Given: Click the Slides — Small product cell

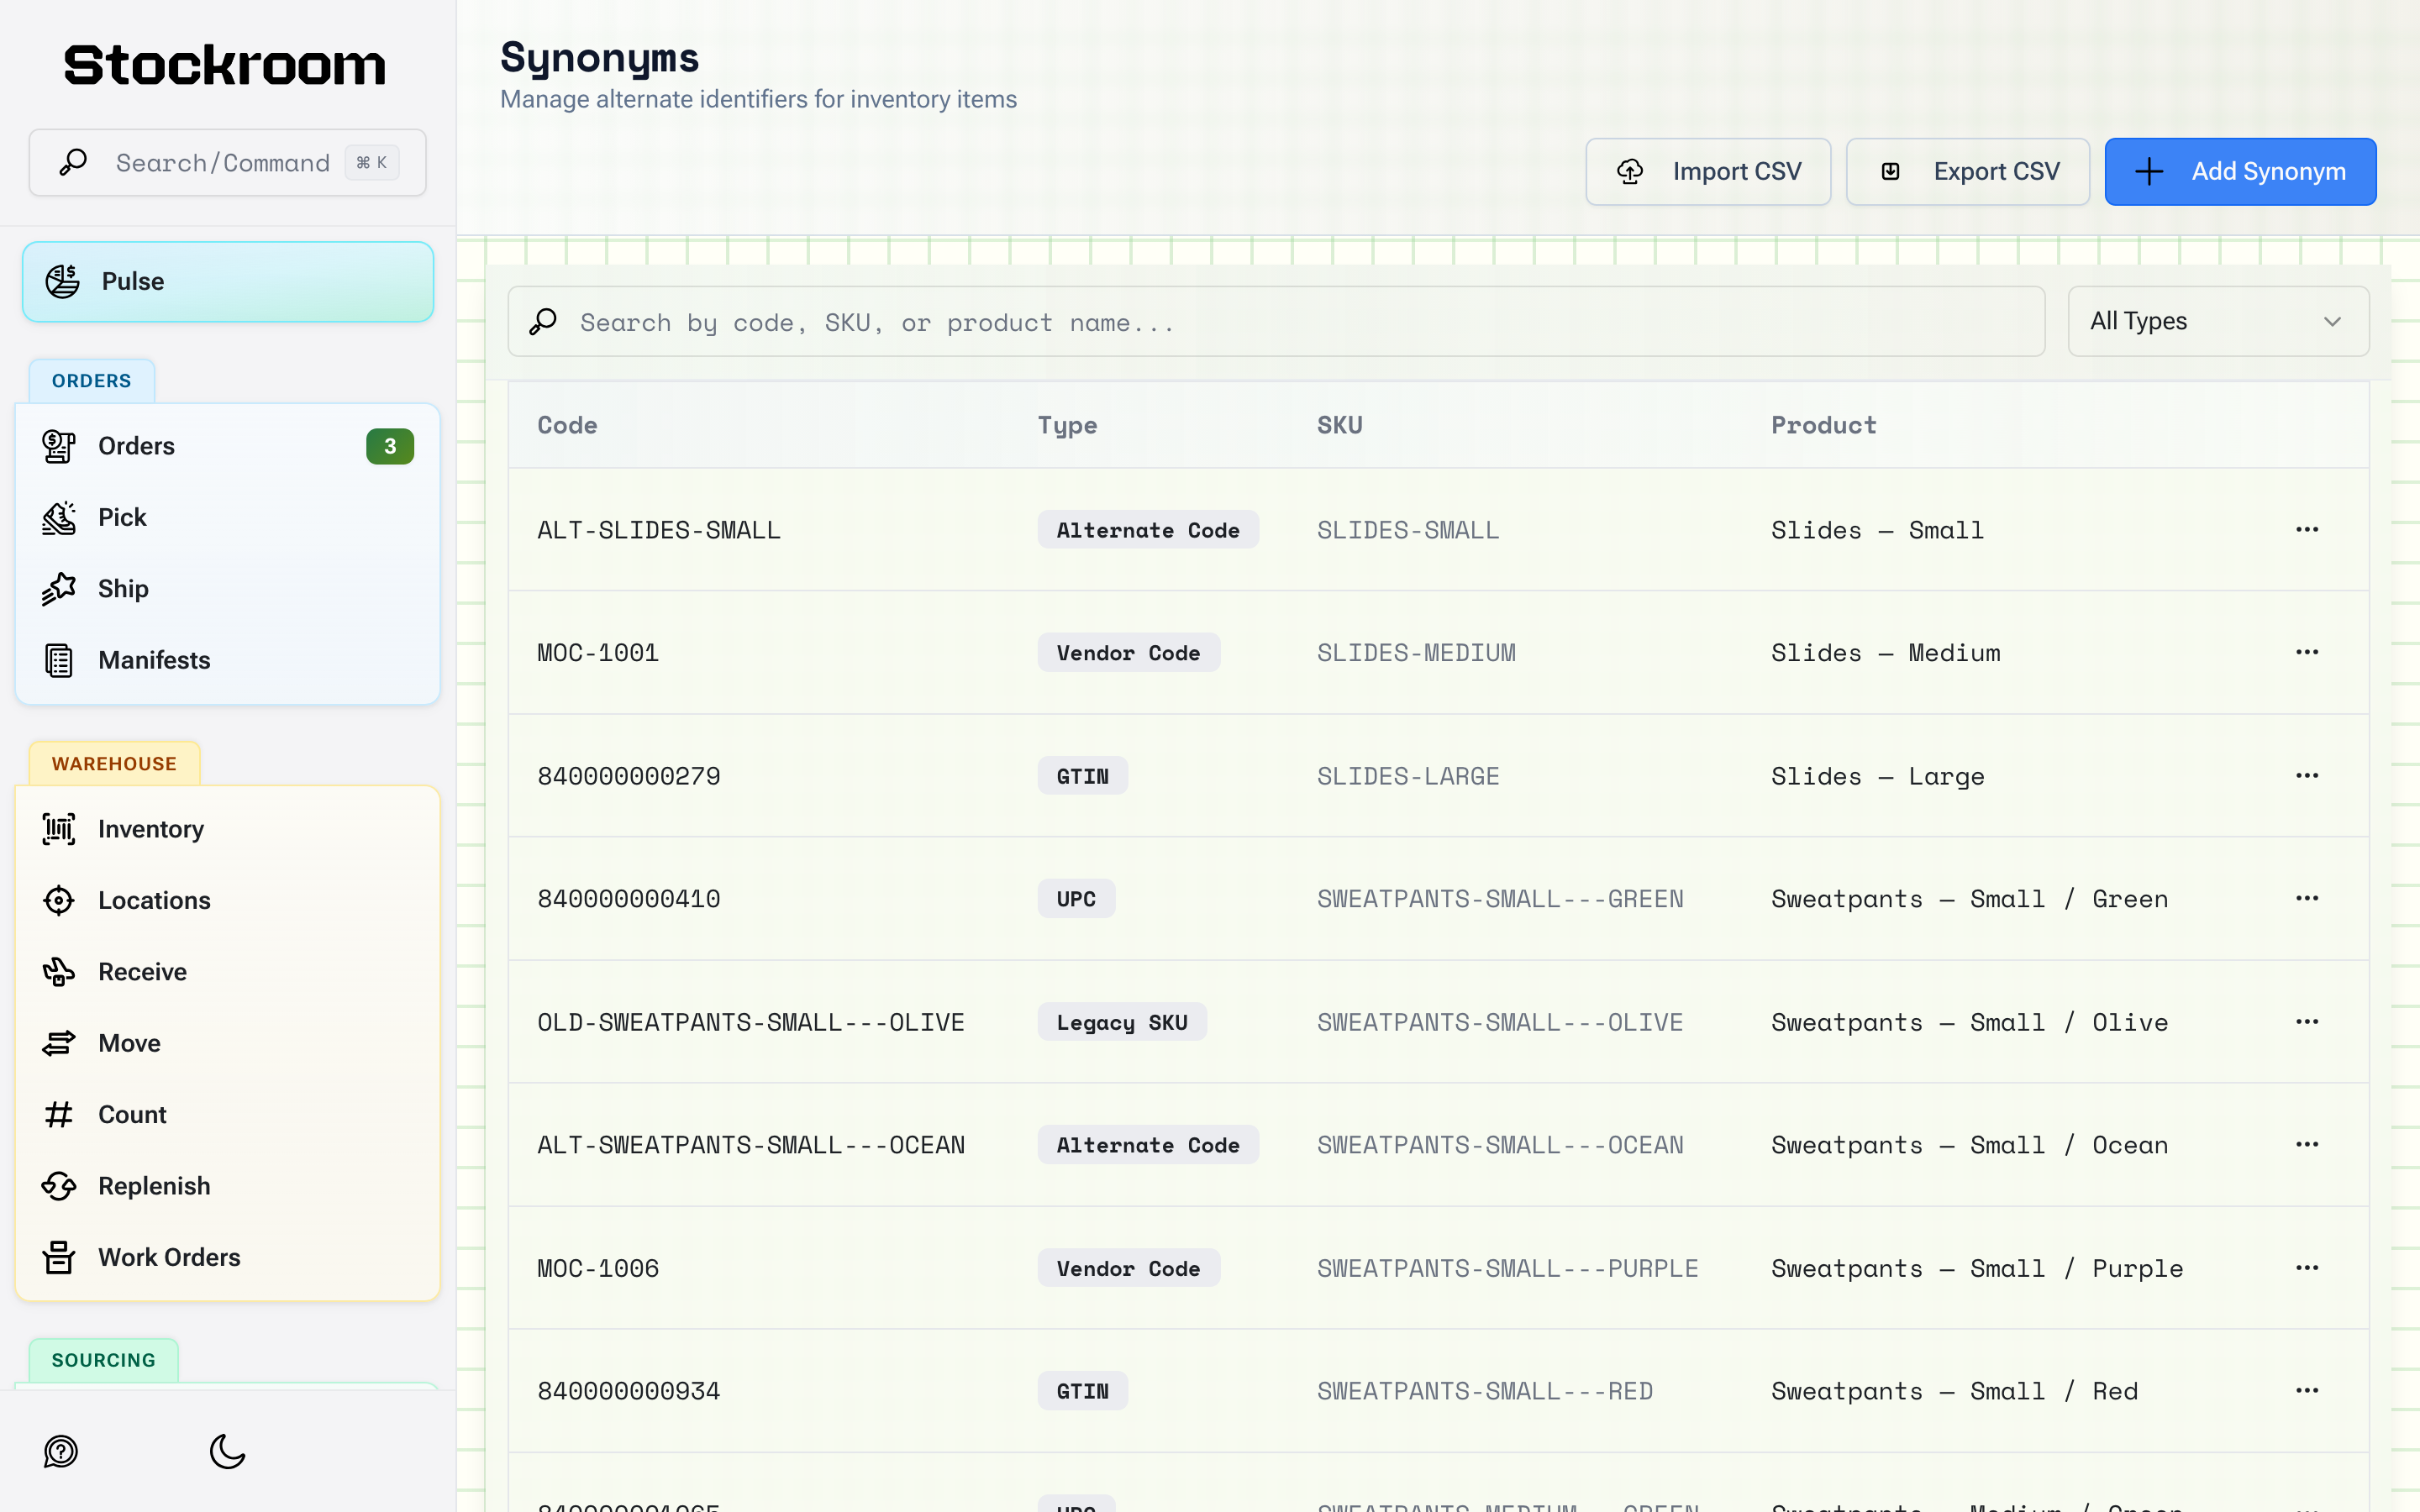Looking at the screenshot, I should [x=1877, y=530].
